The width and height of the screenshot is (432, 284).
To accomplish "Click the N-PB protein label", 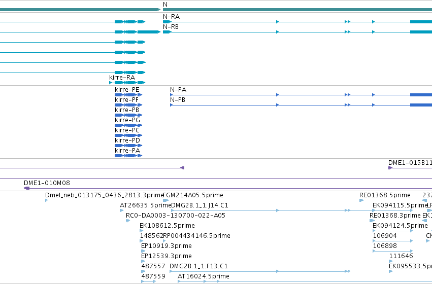I will (x=178, y=100).
